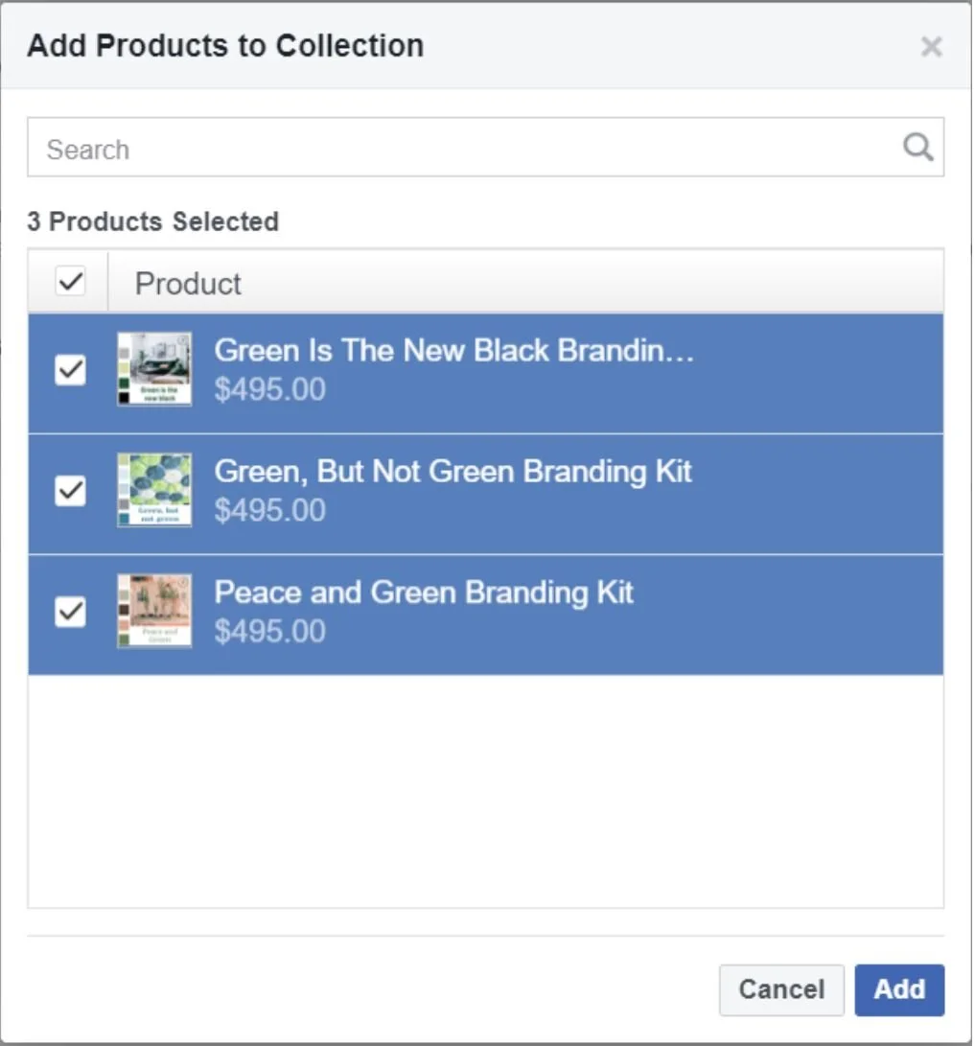Uncheck Peace and Green Branding Kit checkbox
The image size is (975, 1046).
[x=70, y=612]
